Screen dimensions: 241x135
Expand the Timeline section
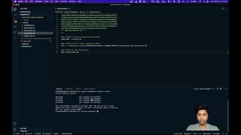[x=23, y=131]
